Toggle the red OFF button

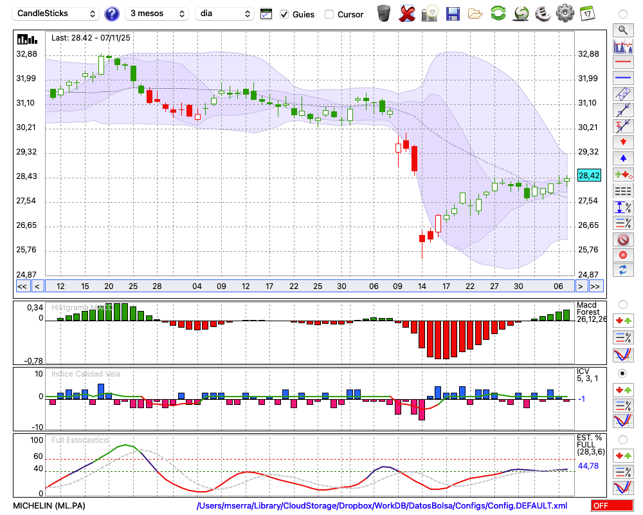tap(611, 505)
